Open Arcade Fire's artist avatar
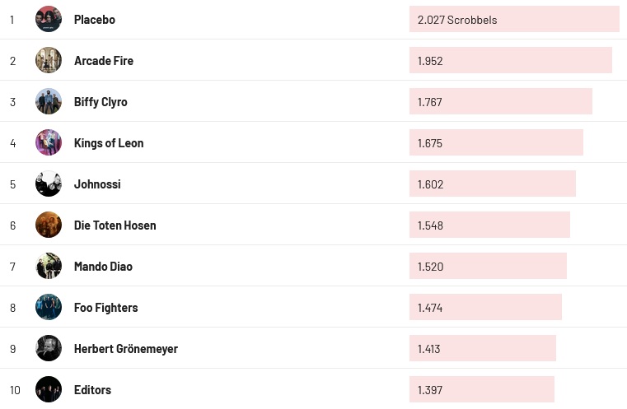The height and width of the screenshot is (409, 627). pyautogui.click(x=49, y=60)
